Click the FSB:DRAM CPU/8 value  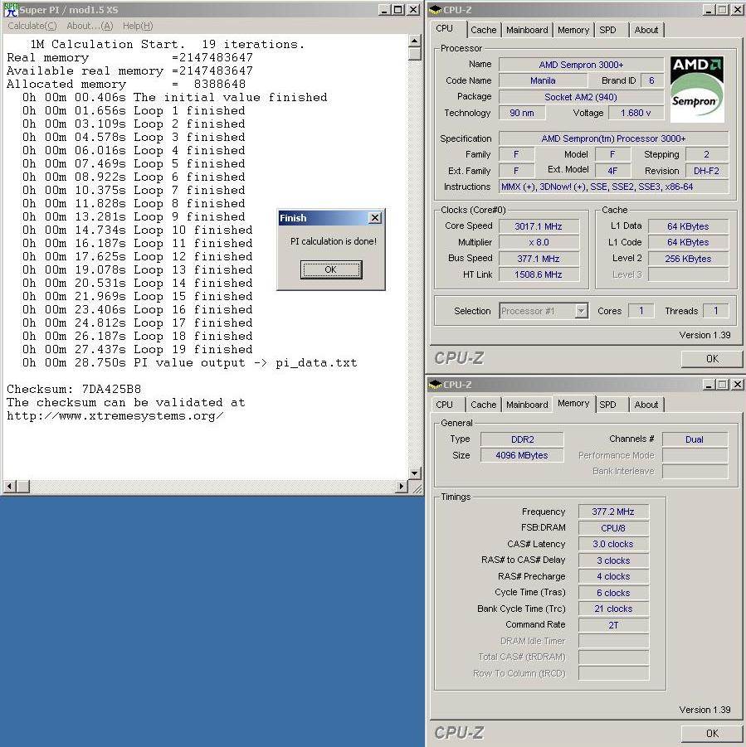click(613, 528)
